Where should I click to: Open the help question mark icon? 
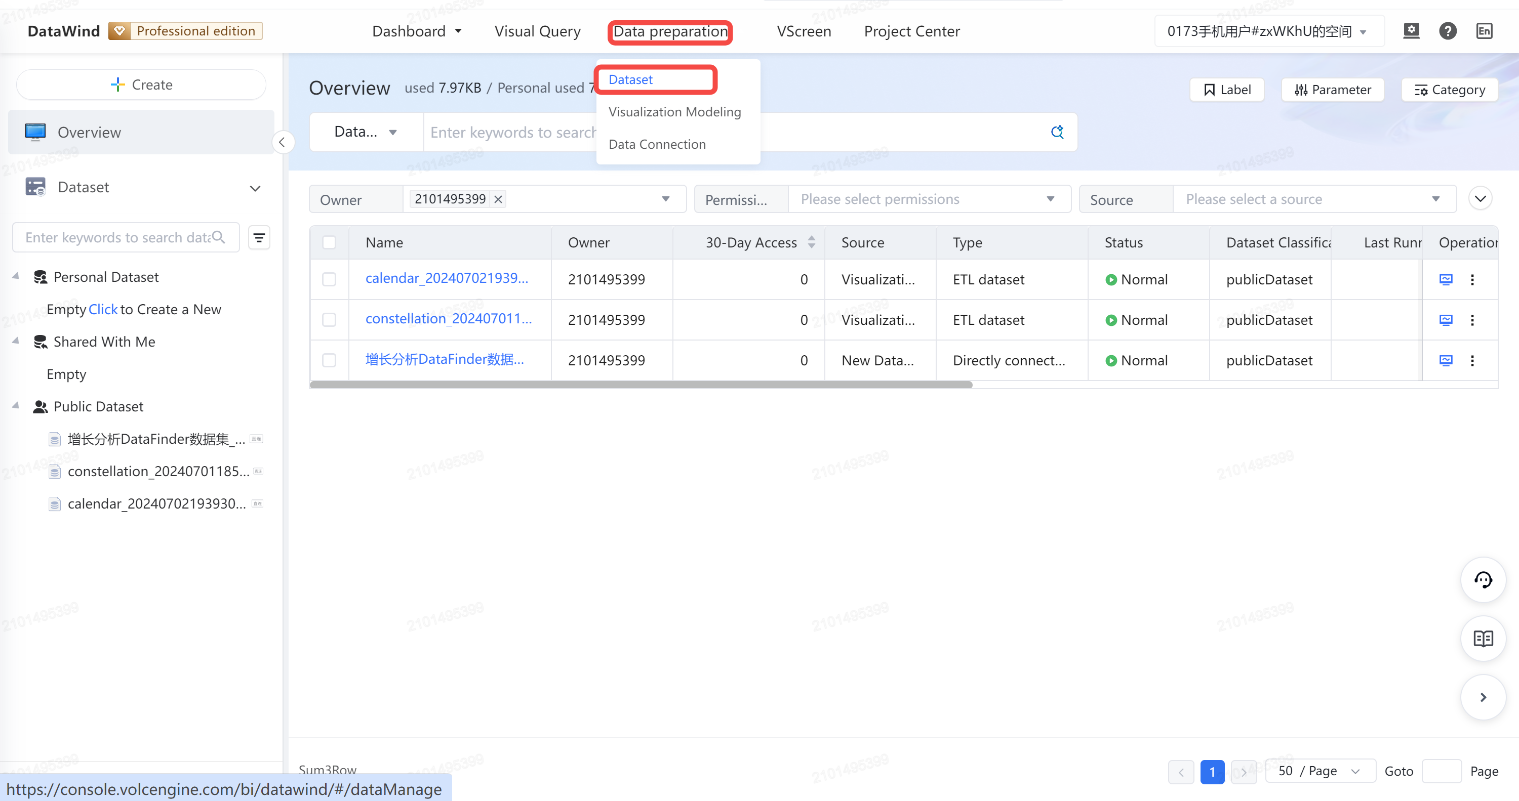(x=1448, y=31)
